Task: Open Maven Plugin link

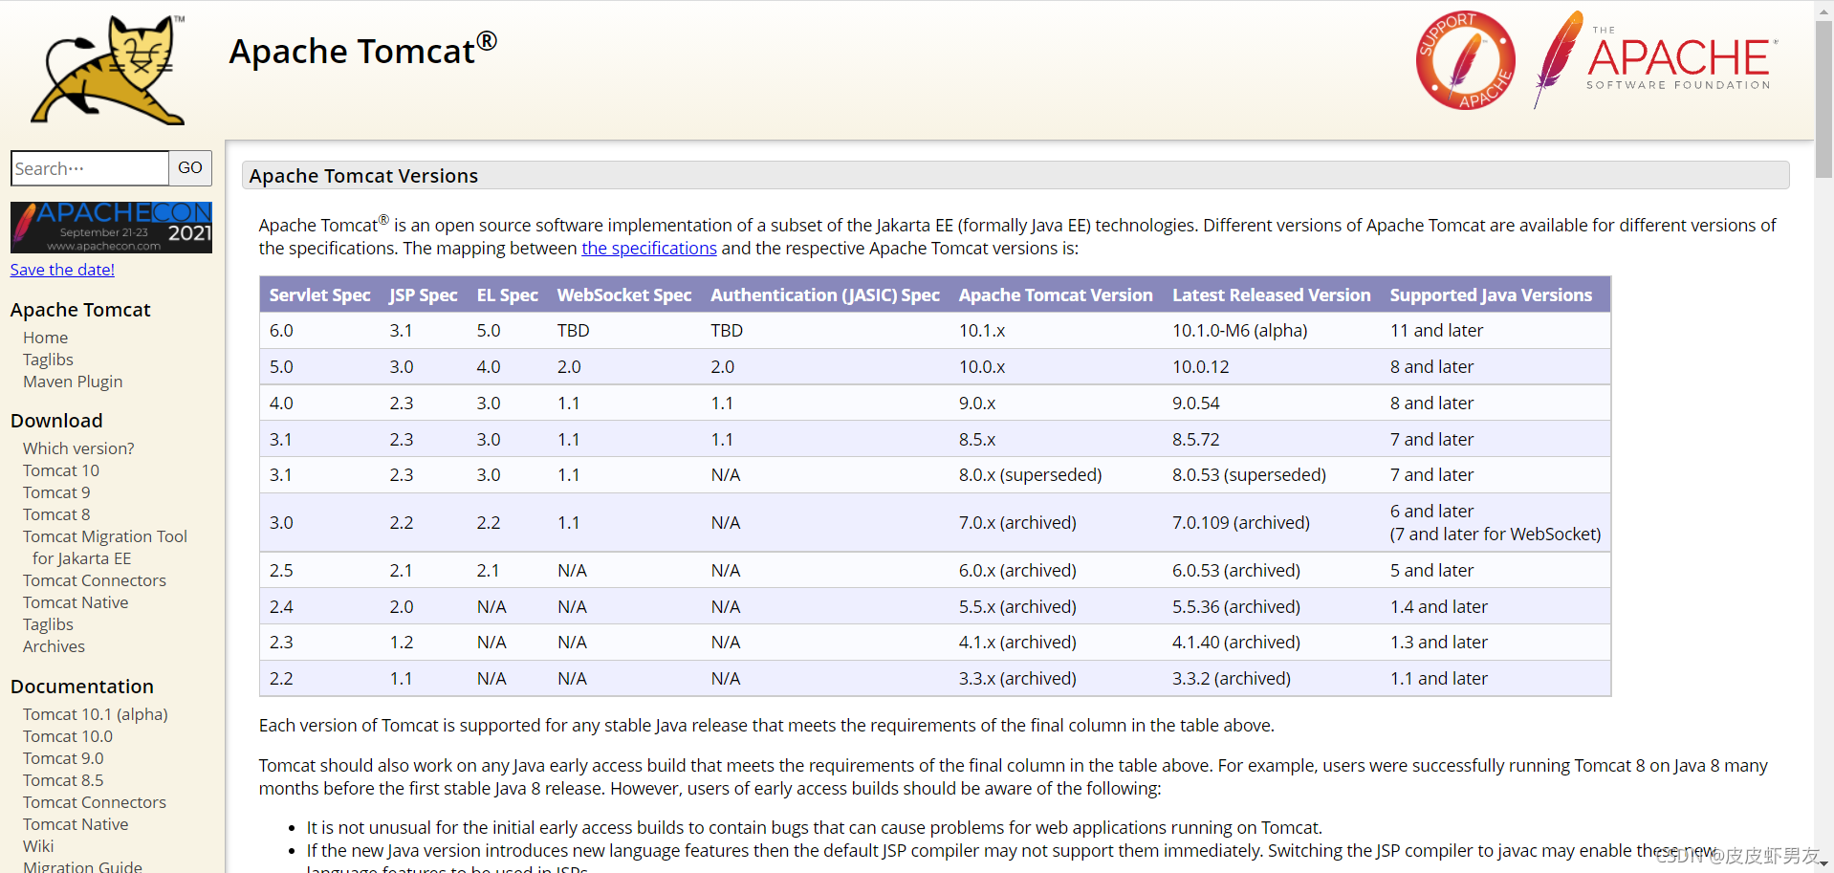Action: tap(73, 382)
